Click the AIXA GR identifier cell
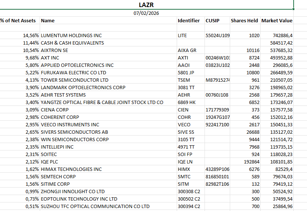Viewport: 307px width, 211px height. click(x=190, y=51)
